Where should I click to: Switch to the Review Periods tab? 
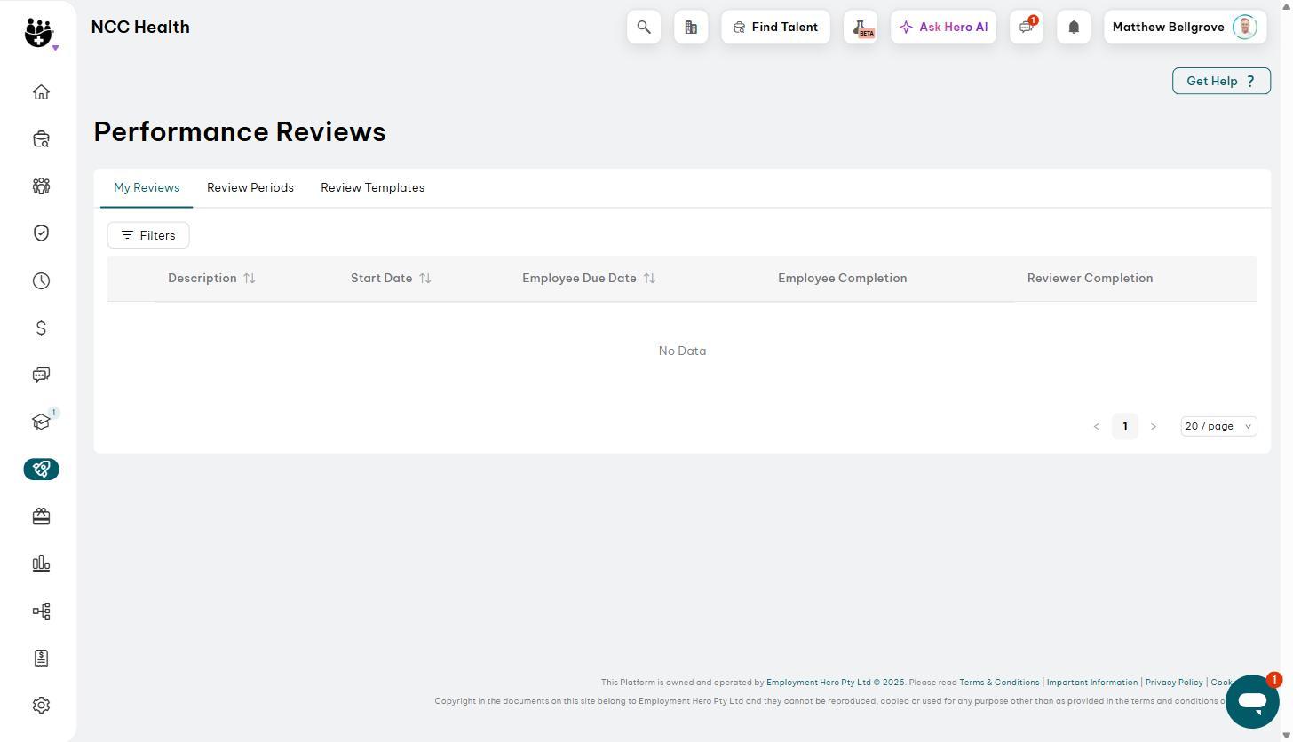coord(250,188)
